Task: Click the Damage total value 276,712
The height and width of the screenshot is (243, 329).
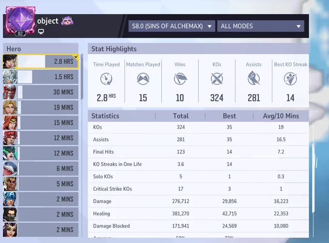Action: coord(180,201)
